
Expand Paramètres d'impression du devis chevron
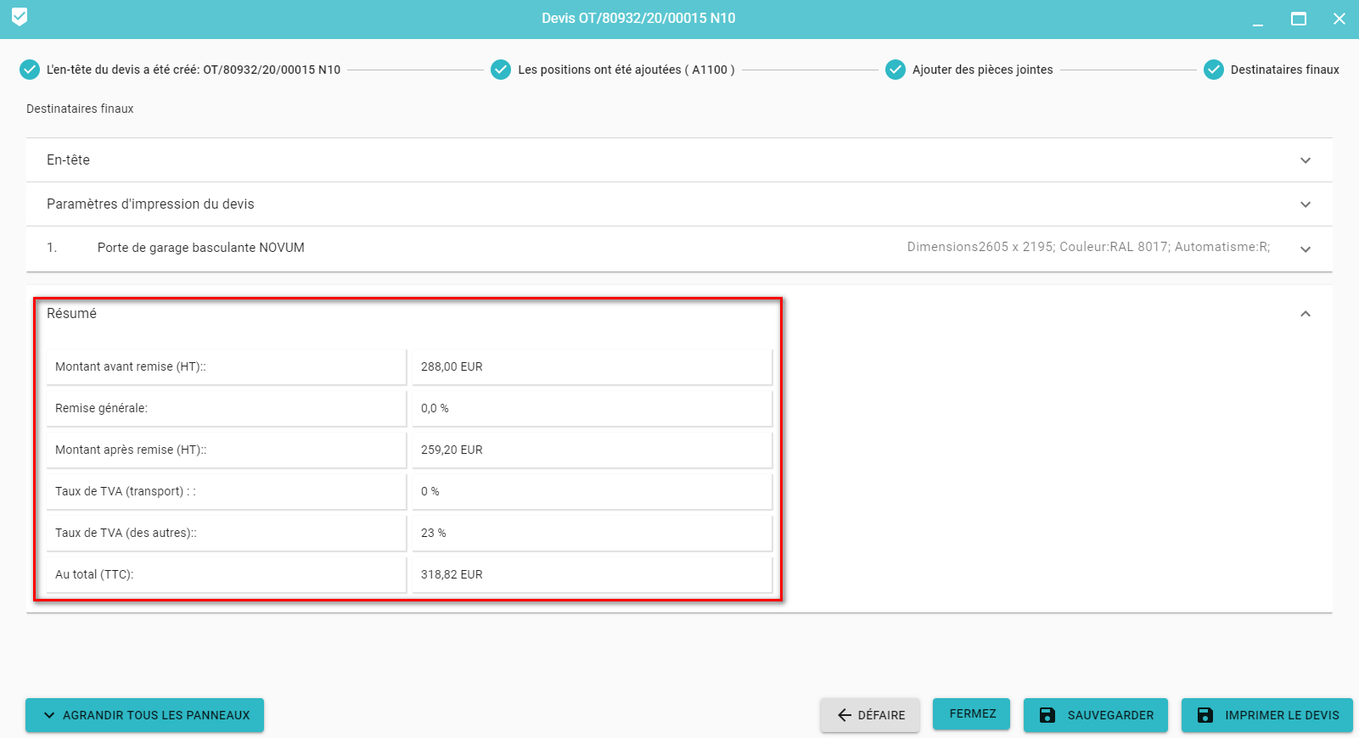[1306, 204]
